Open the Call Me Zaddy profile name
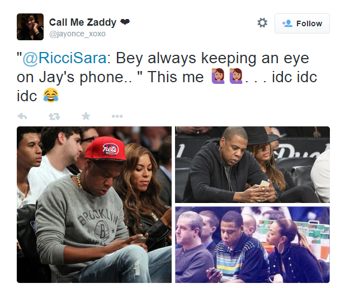The image size is (345, 288). [x=83, y=22]
